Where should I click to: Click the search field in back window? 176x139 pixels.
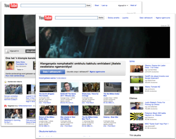pos(53,5)
